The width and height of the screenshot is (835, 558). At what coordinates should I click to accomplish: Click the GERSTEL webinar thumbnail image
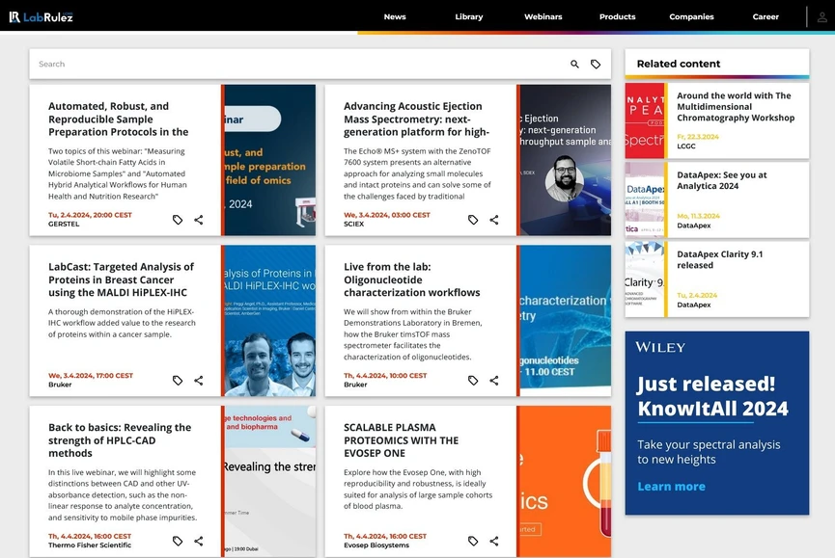tap(269, 160)
